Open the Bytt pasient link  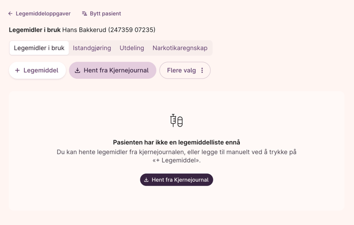(x=105, y=14)
